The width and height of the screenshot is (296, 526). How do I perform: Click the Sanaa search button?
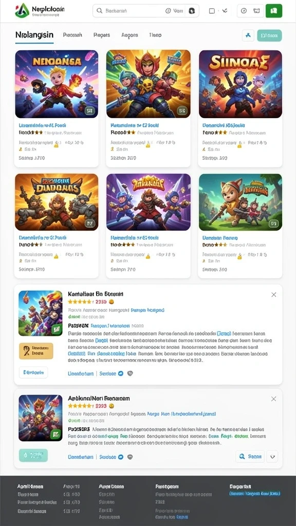(x=250, y=457)
